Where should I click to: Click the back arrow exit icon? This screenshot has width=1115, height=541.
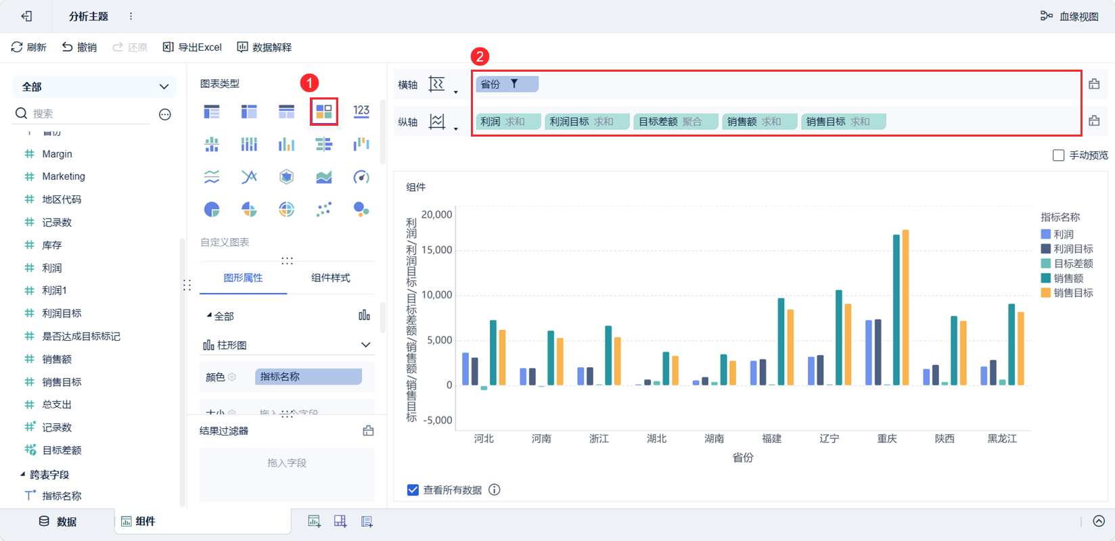tap(26, 16)
